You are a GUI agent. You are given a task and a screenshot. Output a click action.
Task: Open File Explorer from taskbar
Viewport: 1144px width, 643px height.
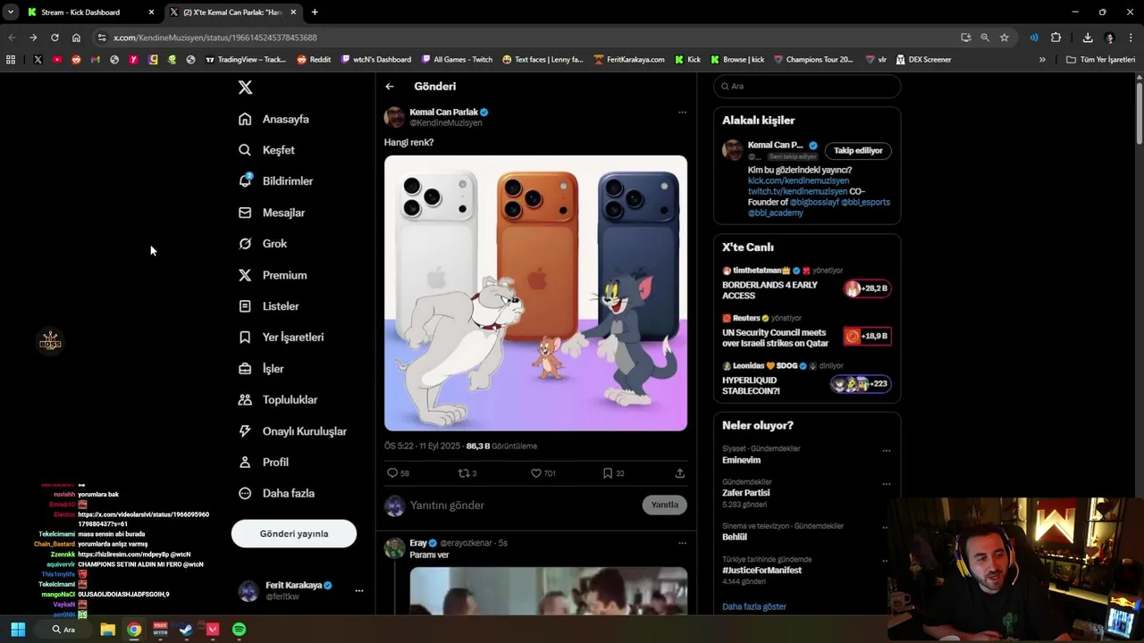click(x=107, y=630)
